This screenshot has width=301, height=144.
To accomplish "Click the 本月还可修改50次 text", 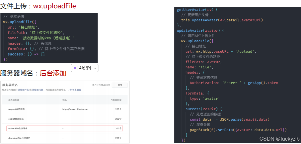I will click(101, 85).
